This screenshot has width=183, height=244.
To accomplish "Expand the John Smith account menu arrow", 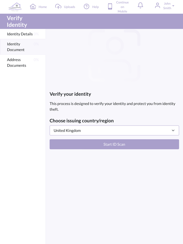I will (173, 6).
